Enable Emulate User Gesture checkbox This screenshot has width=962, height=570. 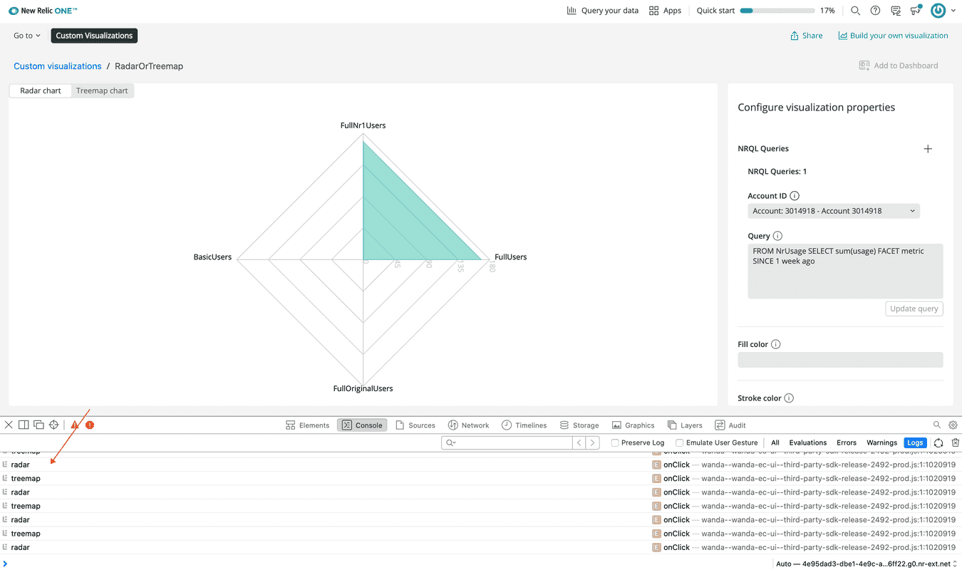[x=679, y=442]
